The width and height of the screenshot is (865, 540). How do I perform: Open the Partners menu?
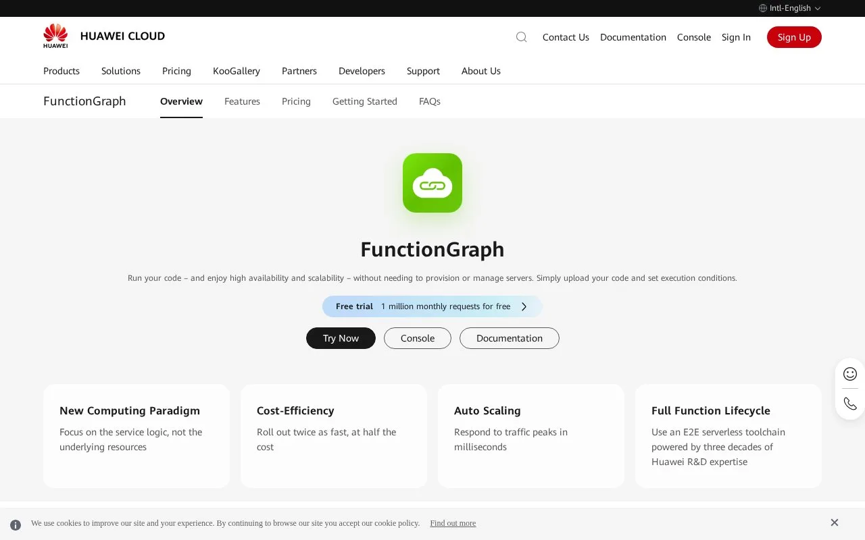pyautogui.click(x=299, y=71)
